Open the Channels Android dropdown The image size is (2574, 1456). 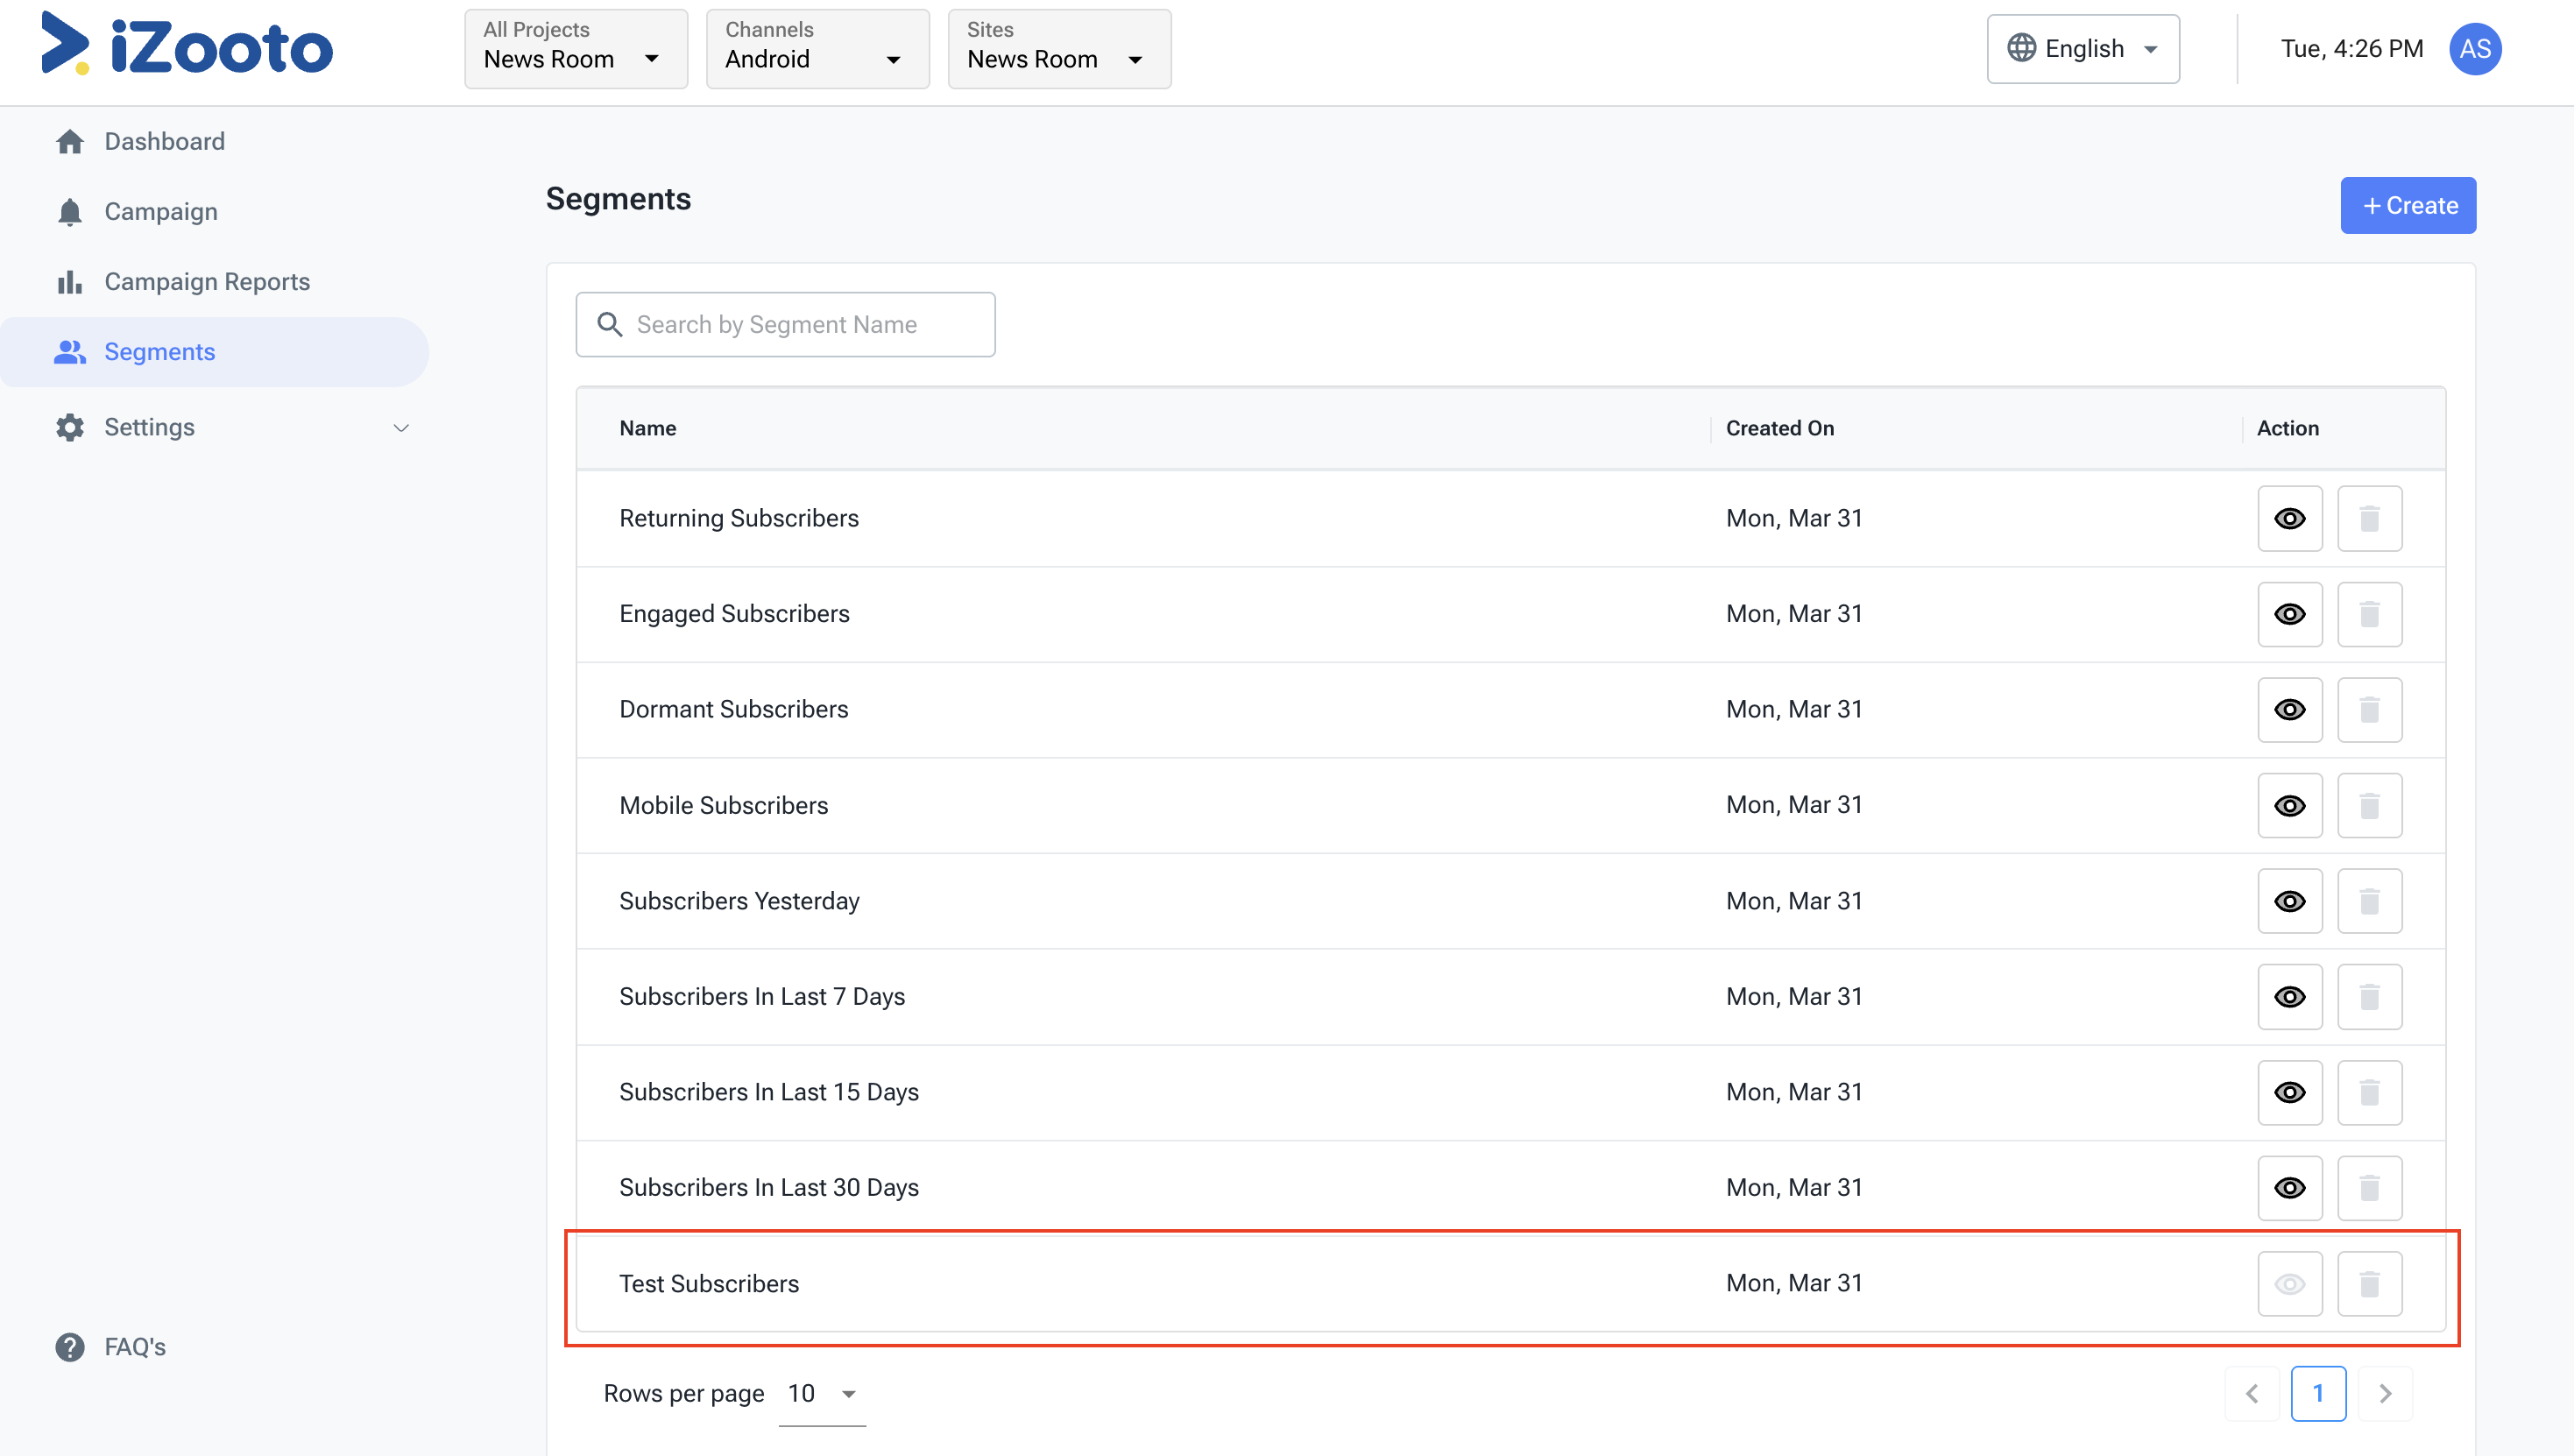(816, 49)
